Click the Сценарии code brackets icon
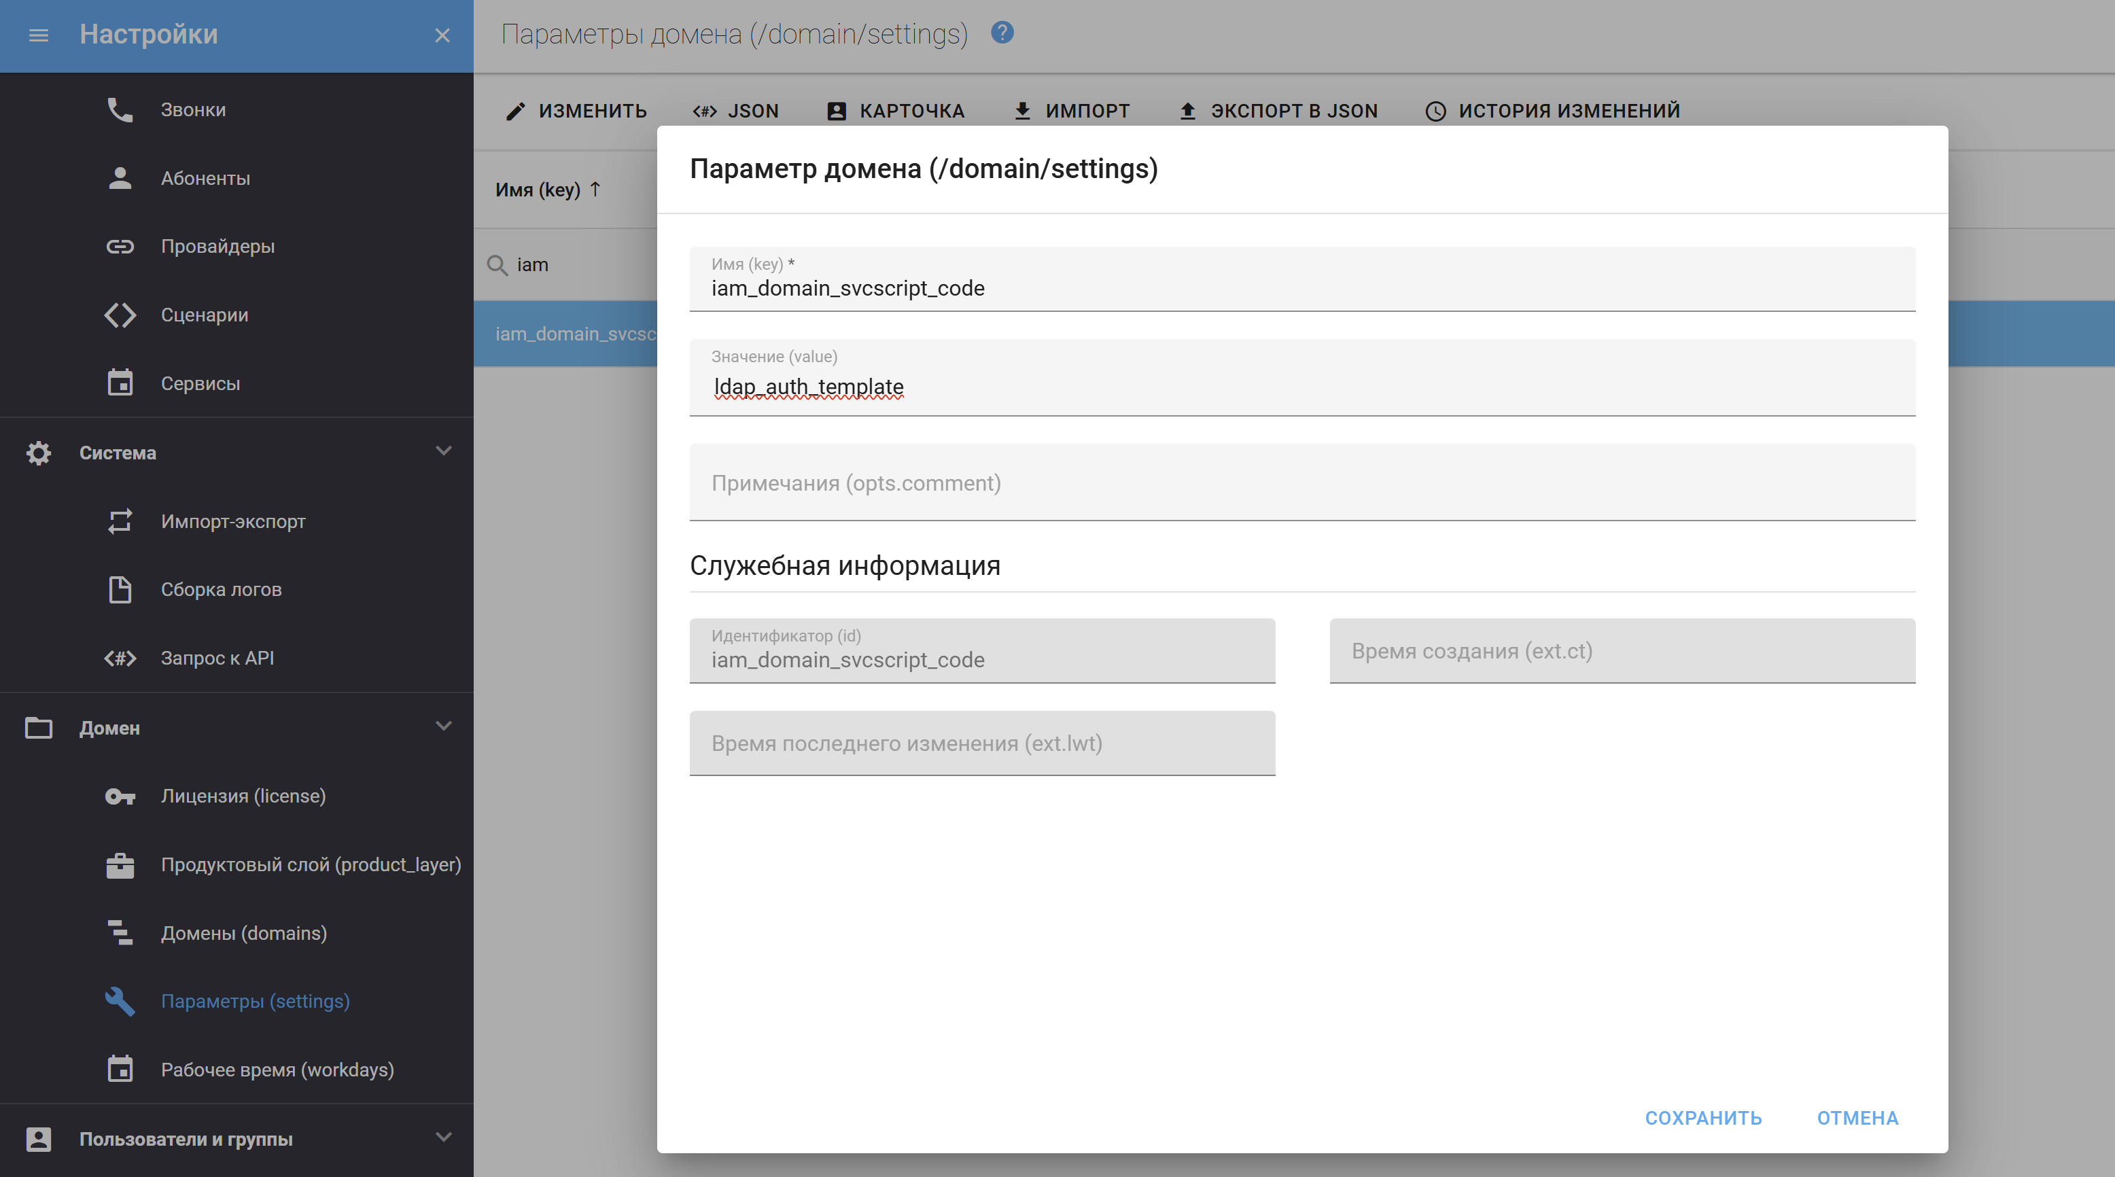 (120, 315)
